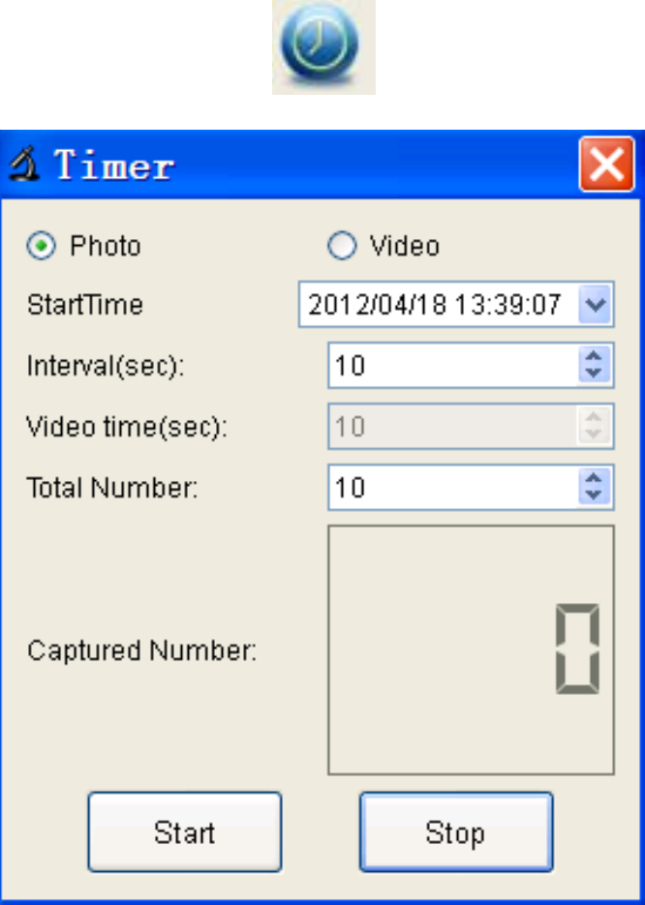The height and width of the screenshot is (905, 645).
Task: Click the Video time(sec) down arrow
Action: click(x=595, y=434)
